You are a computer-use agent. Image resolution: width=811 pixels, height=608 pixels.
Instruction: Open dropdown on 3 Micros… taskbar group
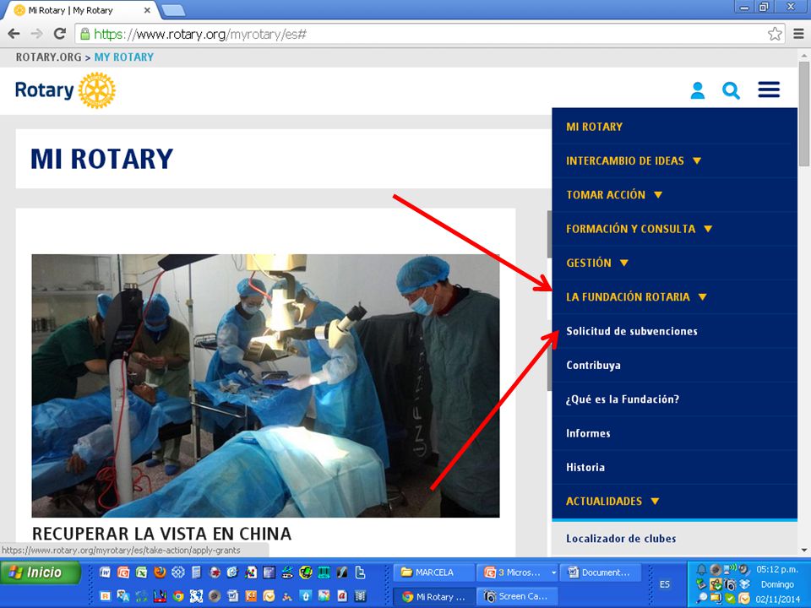[553, 573]
